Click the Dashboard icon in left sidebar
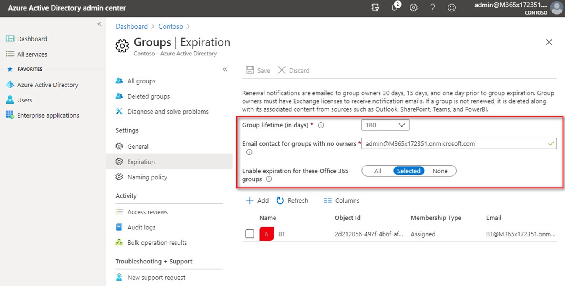Image resolution: width=565 pixels, height=286 pixels. pyautogui.click(x=10, y=39)
